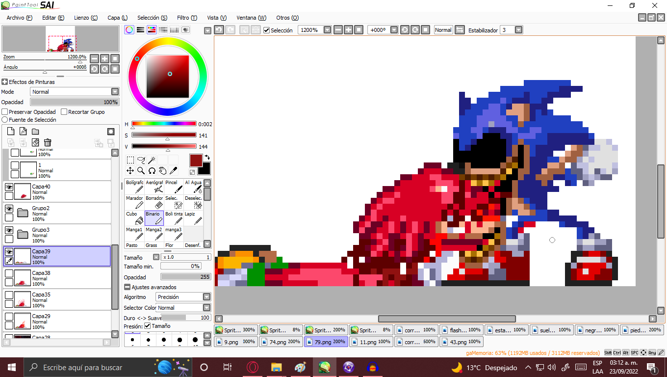The image size is (667, 377).
Task: Open the Tamaño multiplier dropdown
Action: click(156, 257)
